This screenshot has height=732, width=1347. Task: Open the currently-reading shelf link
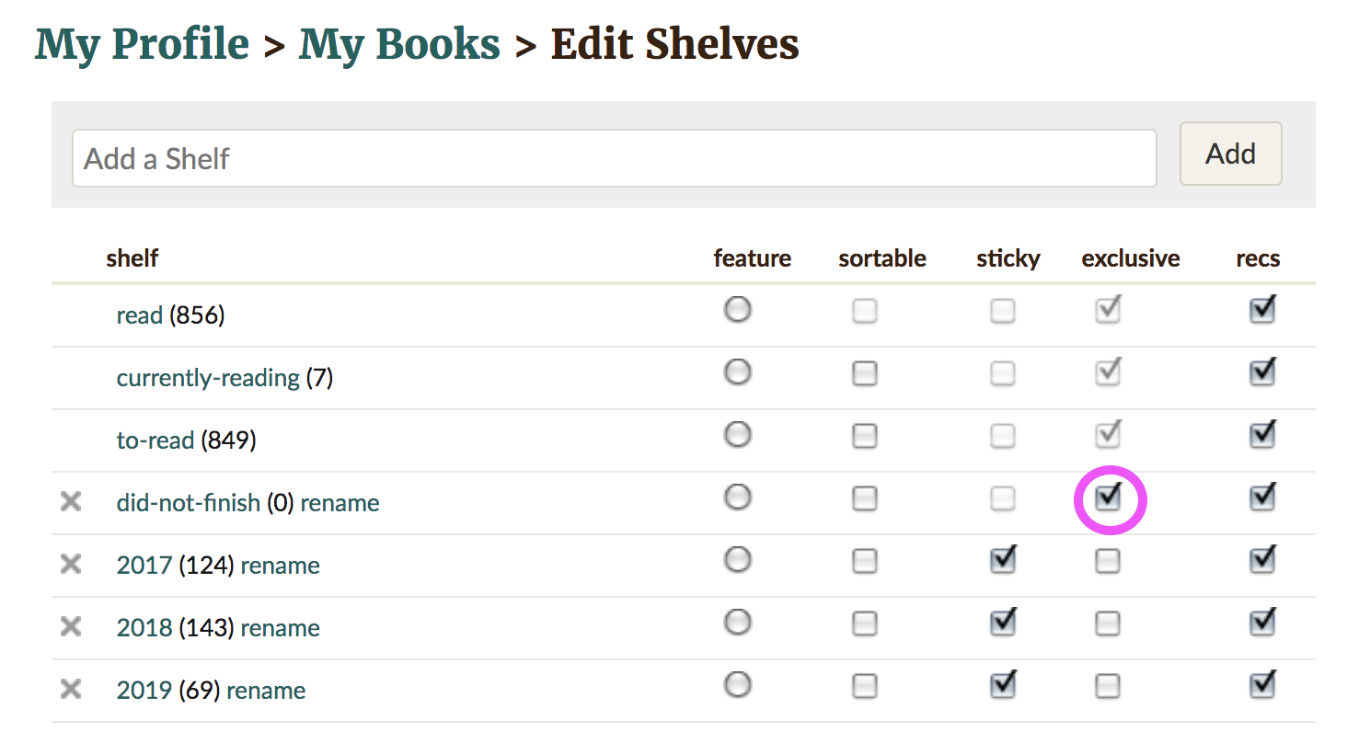click(208, 378)
